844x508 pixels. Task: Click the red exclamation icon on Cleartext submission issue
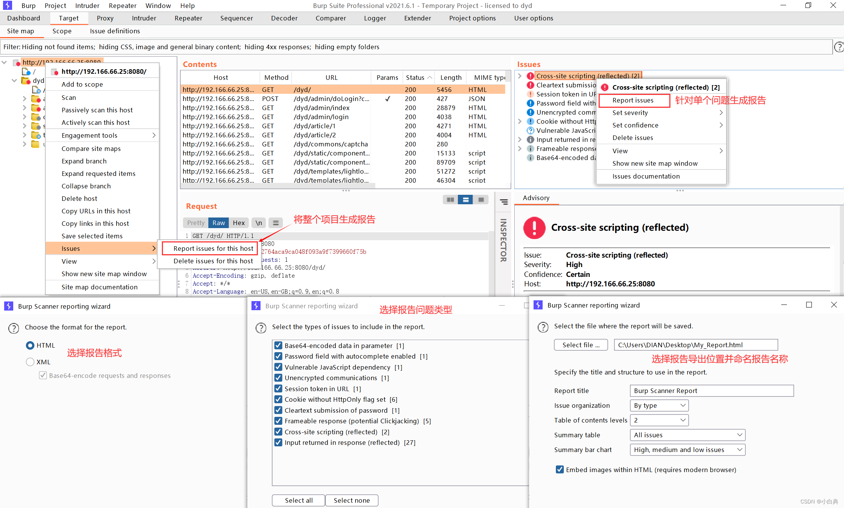pyautogui.click(x=530, y=85)
